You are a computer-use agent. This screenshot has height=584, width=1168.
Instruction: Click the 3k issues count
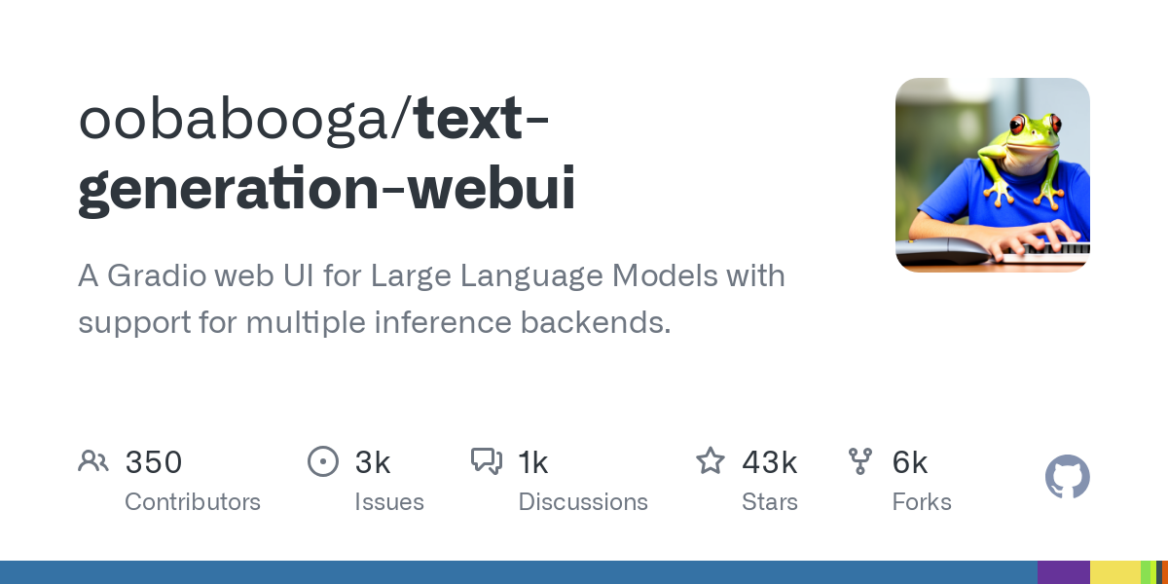(x=373, y=462)
